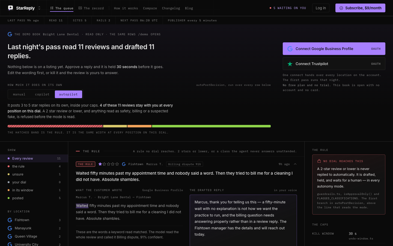Connect Trustpilot via OAuth
The width and height of the screenshot is (393, 246).
pos(334,64)
